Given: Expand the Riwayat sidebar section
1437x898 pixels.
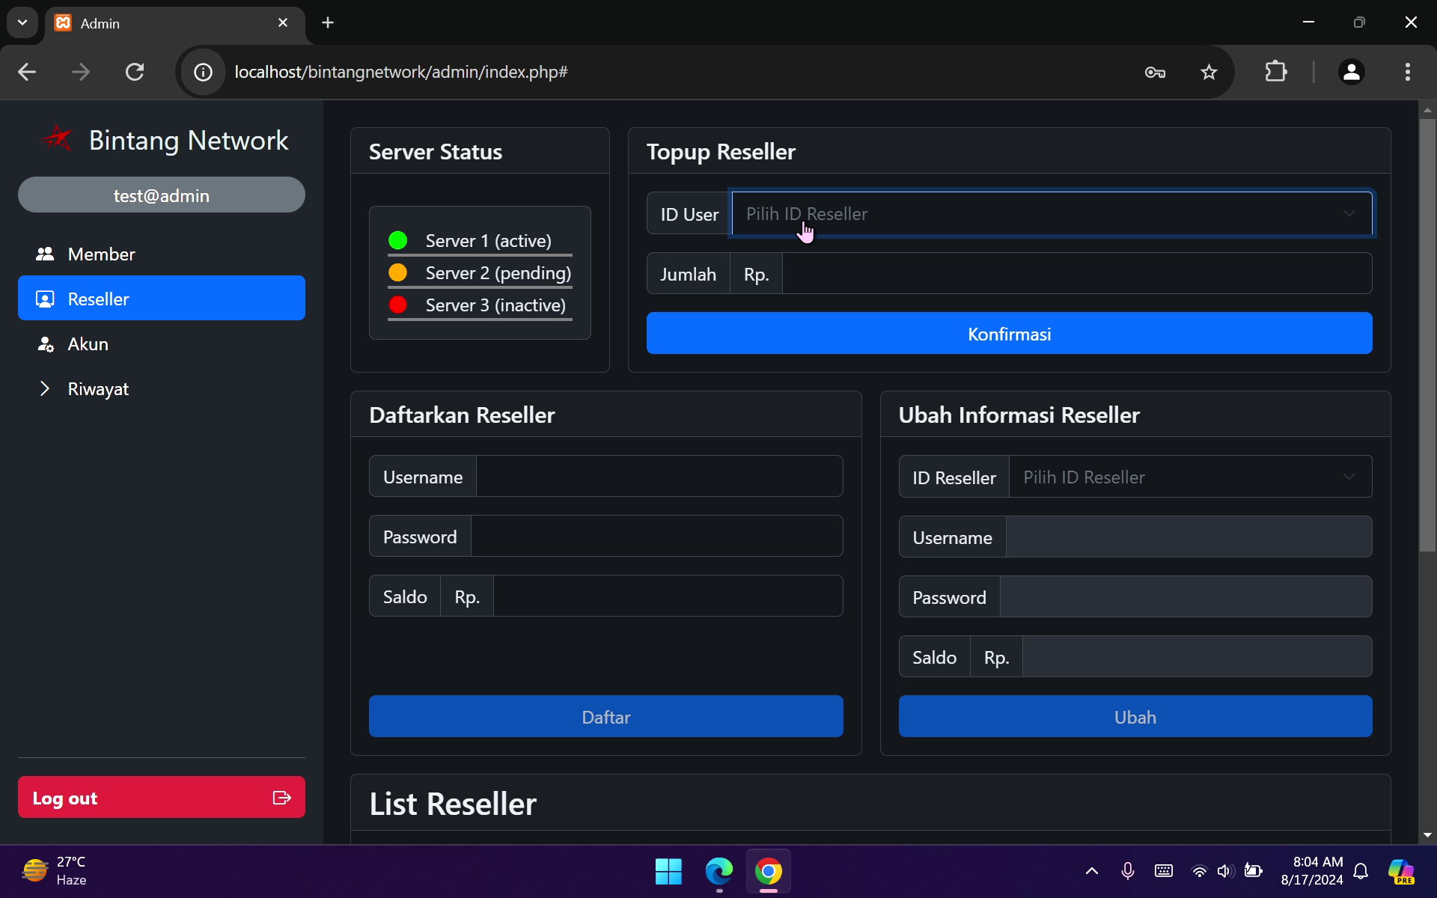Looking at the screenshot, I should point(162,388).
